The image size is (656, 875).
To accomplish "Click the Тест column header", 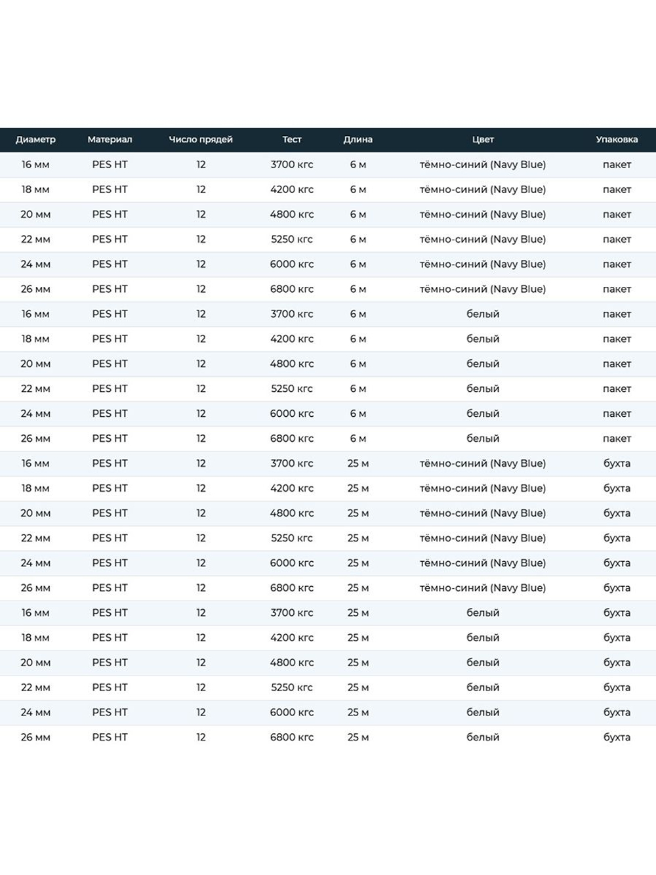I will click(292, 139).
